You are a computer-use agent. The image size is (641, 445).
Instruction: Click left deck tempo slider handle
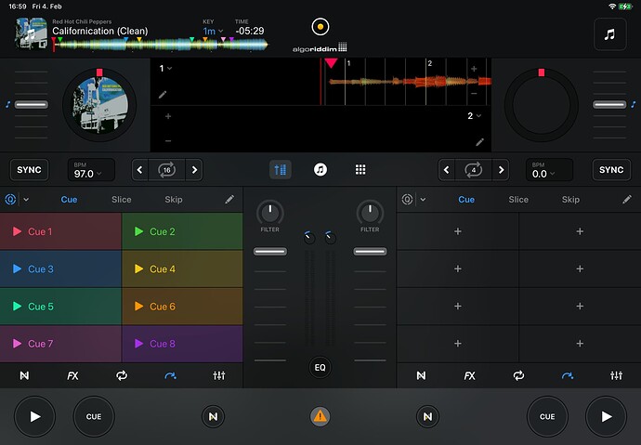(32, 105)
